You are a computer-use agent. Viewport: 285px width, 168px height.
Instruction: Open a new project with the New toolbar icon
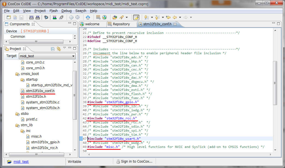[8, 17]
